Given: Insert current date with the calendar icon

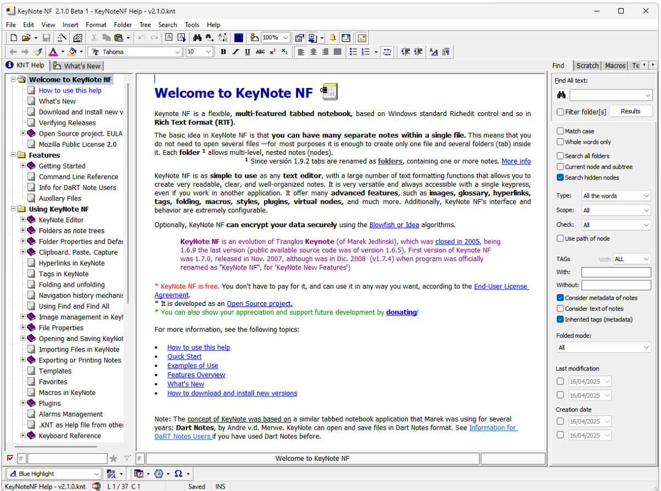Looking at the screenshot, I should (x=140, y=473).
